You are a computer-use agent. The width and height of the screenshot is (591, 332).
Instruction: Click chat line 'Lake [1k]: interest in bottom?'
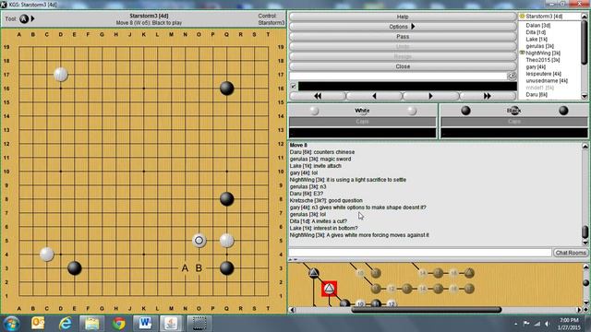point(323,228)
